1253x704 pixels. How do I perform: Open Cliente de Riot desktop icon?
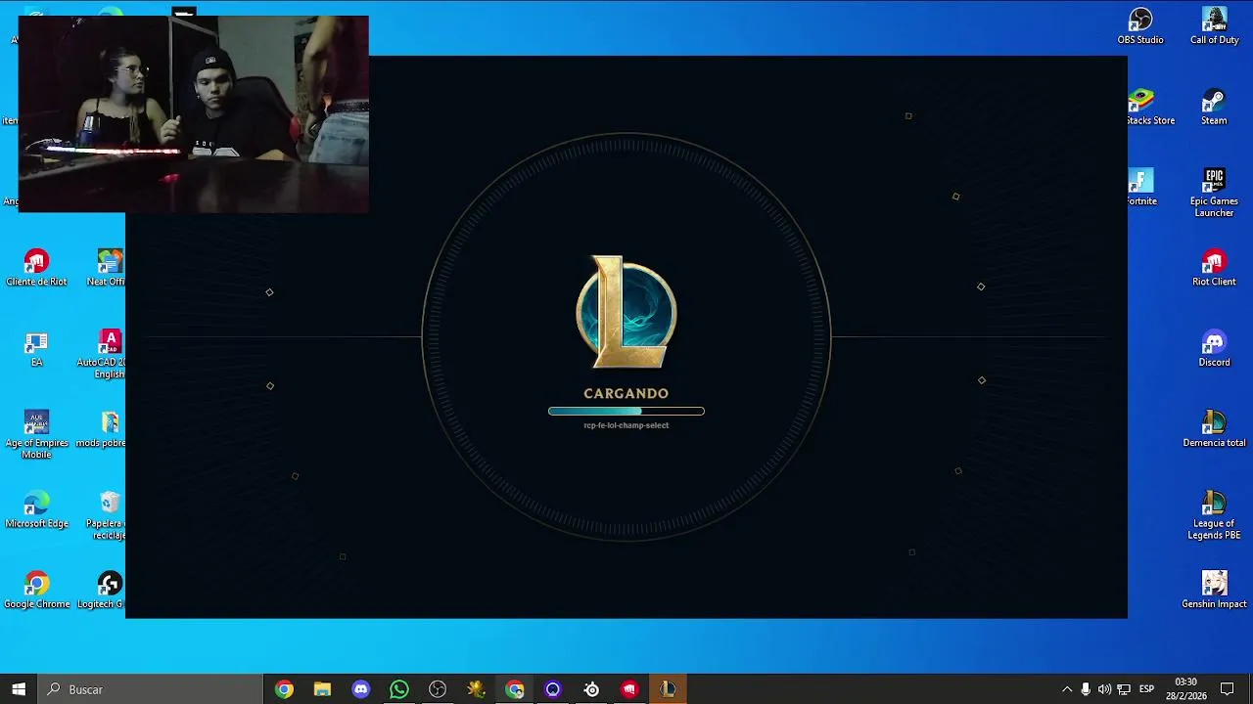[x=36, y=268]
